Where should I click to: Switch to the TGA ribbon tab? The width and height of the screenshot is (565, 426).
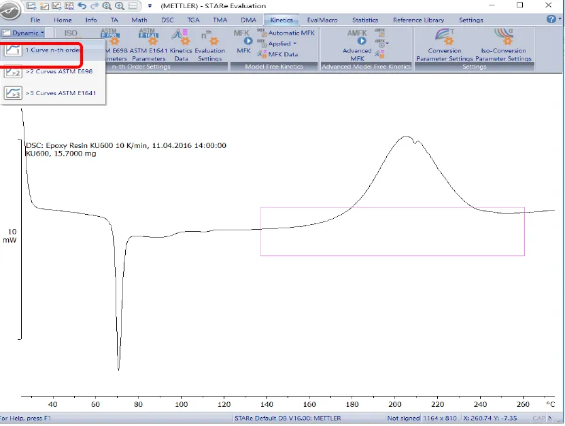click(x=193, y=20)
